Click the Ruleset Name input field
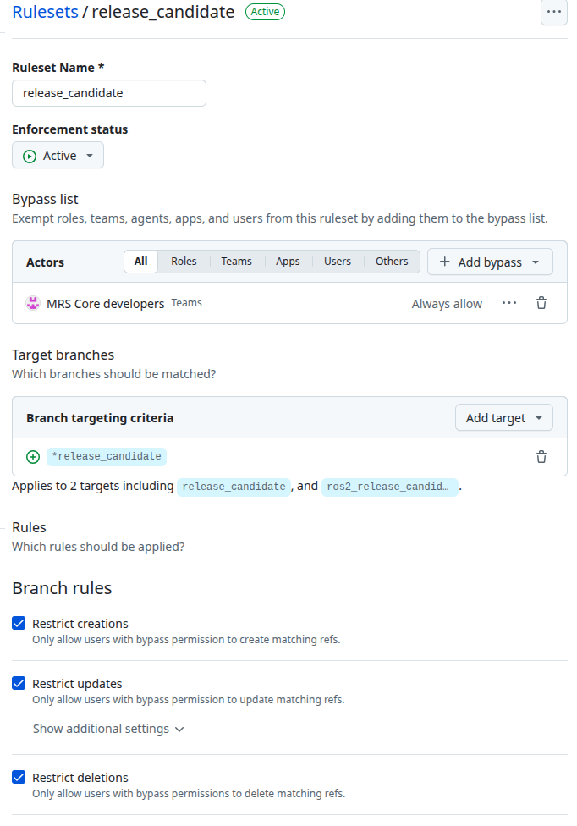 [x=109, y=93]
